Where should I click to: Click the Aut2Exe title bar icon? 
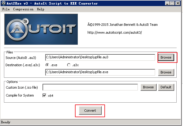pyautogui.click(x=4, y=3)
